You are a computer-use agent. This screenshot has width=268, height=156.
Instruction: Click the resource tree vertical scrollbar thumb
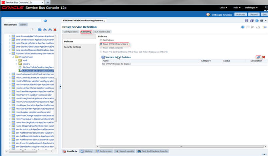click(56, 100)
